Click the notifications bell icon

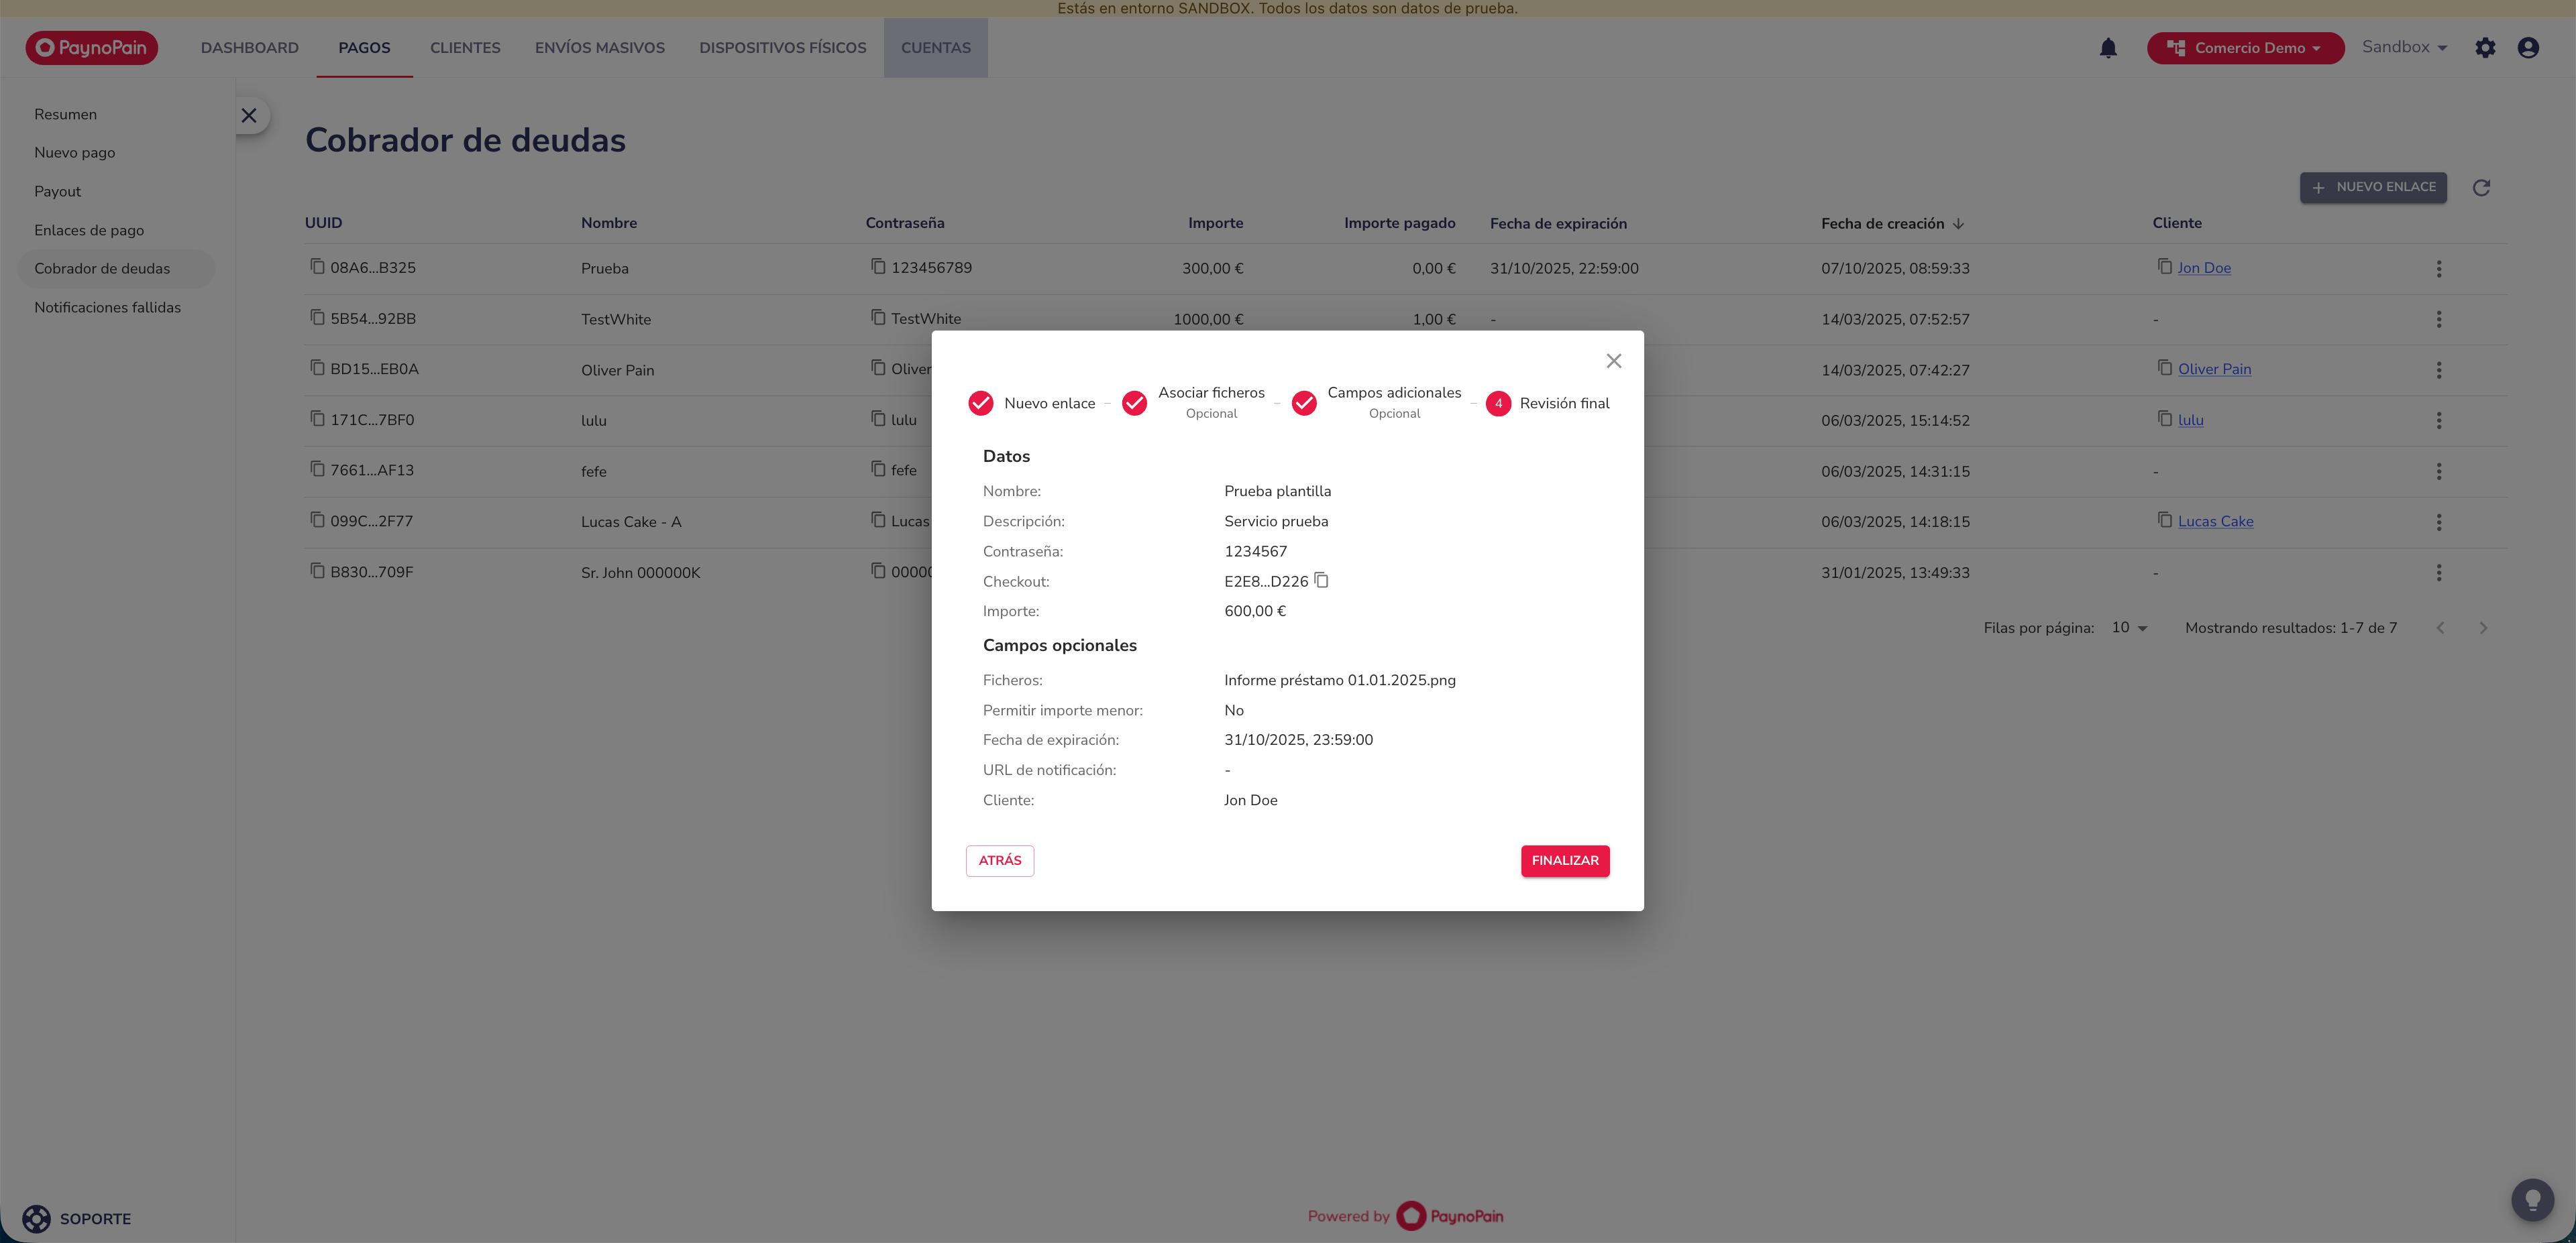(2108, 48)
